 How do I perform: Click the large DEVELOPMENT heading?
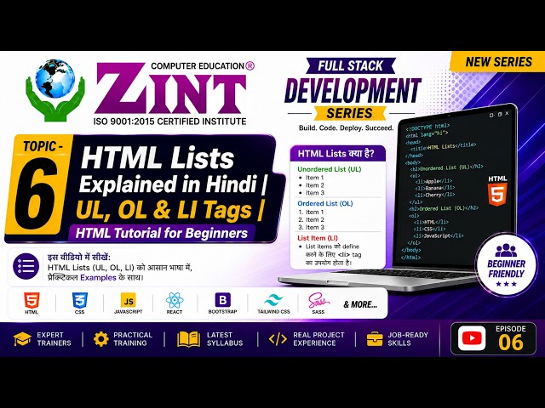coord(353,91)
